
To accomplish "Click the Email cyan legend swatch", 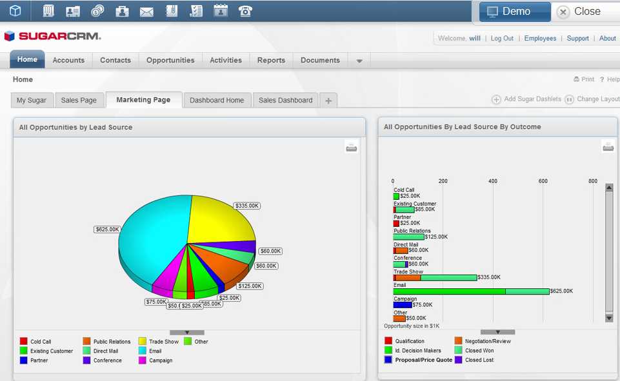I will pyautogui.click(x=143, y=351).
